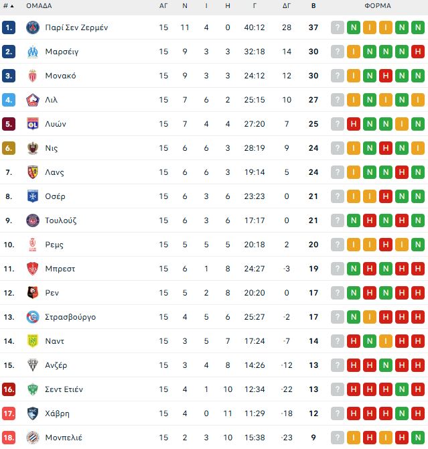Click the Monaco club crest icon
This screenshot has height=449, width=428.
pos(32,76)
